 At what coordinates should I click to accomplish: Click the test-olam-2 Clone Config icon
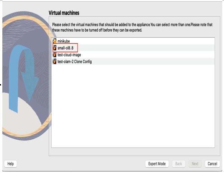pos(54,62)
